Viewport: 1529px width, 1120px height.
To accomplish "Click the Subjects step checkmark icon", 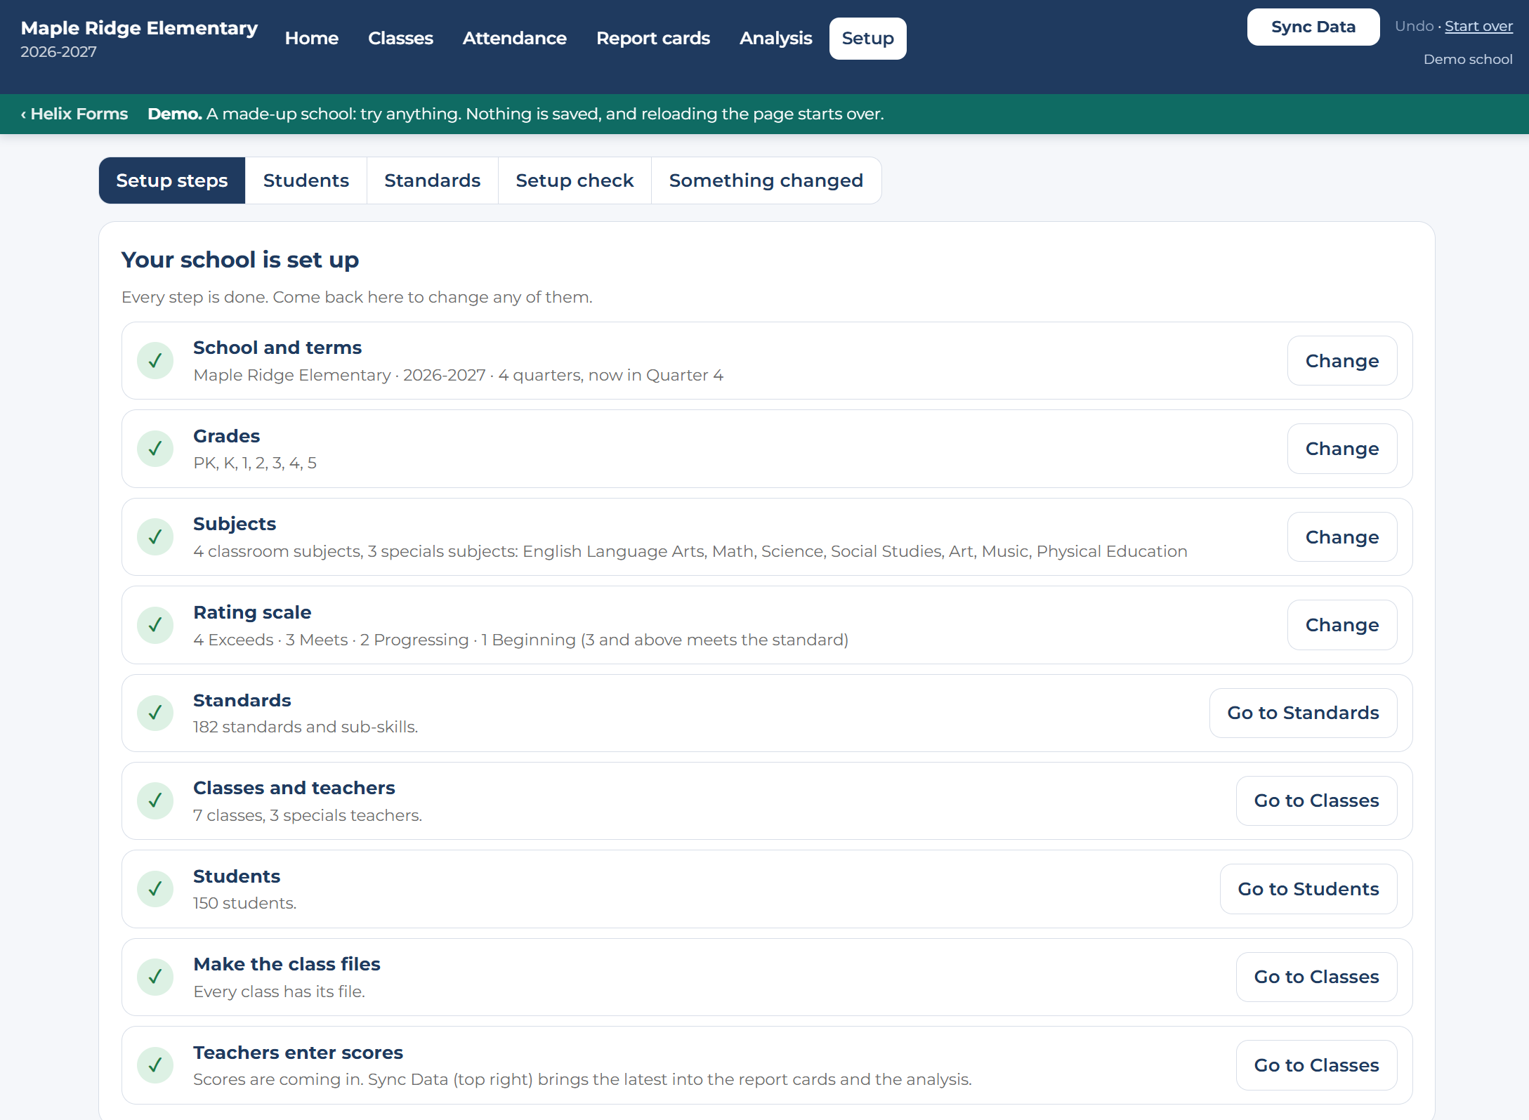I will tap(155, 537).
